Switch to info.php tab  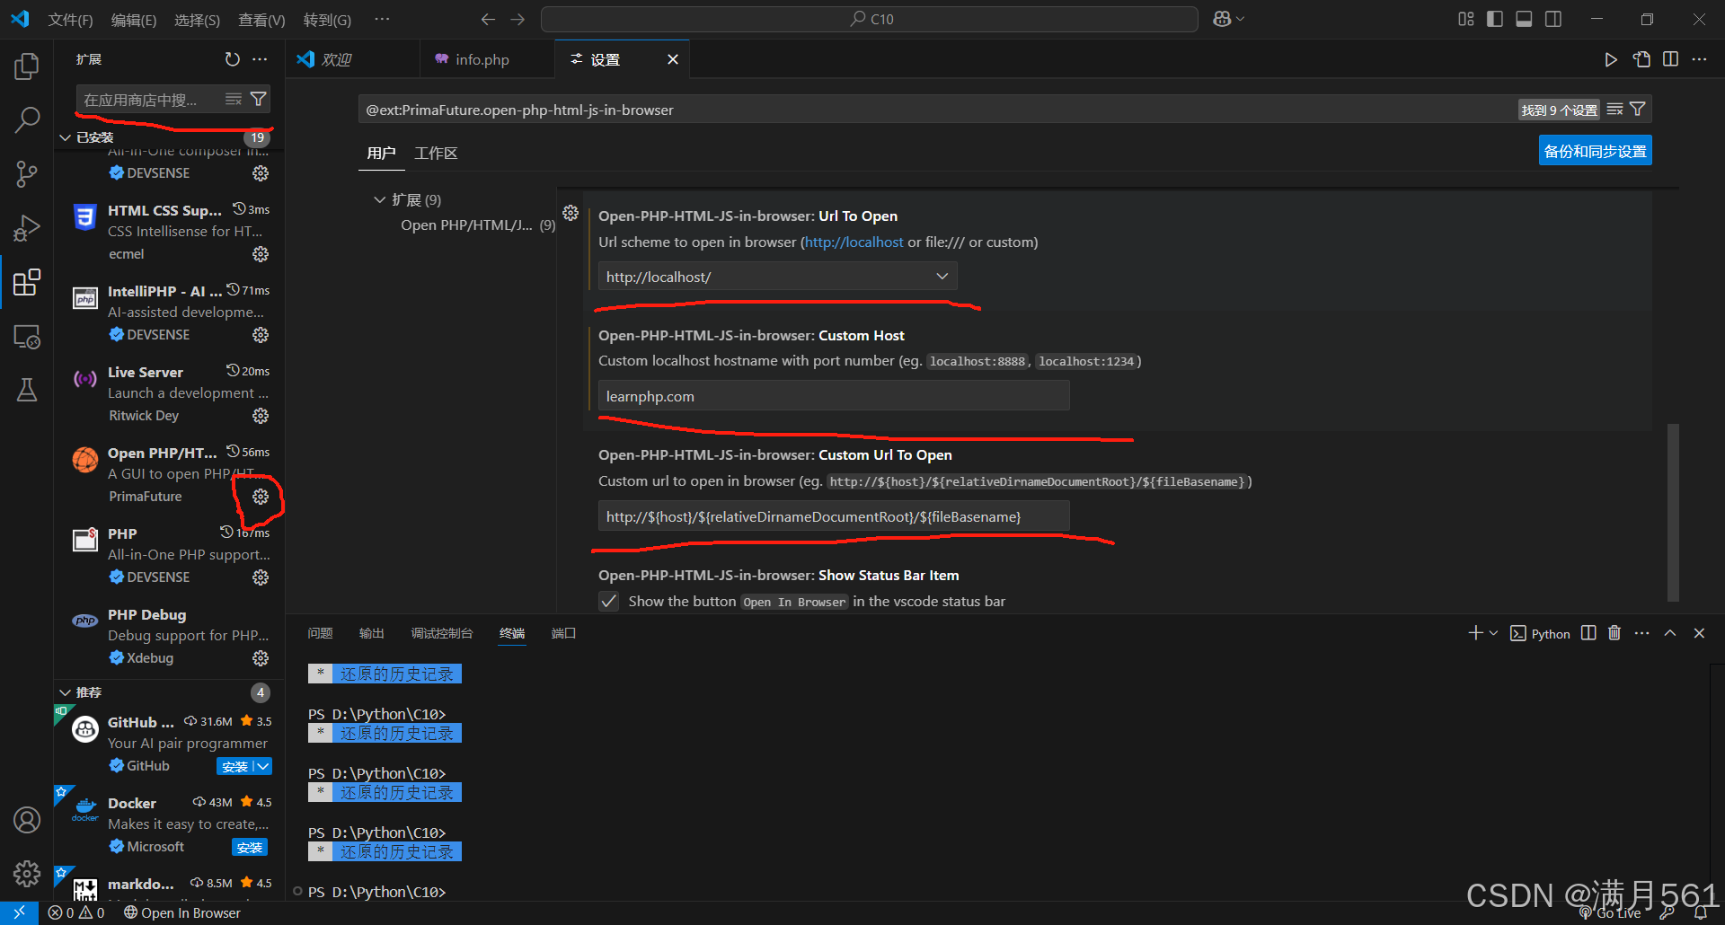pyautogui.click(x=482, y=59)
